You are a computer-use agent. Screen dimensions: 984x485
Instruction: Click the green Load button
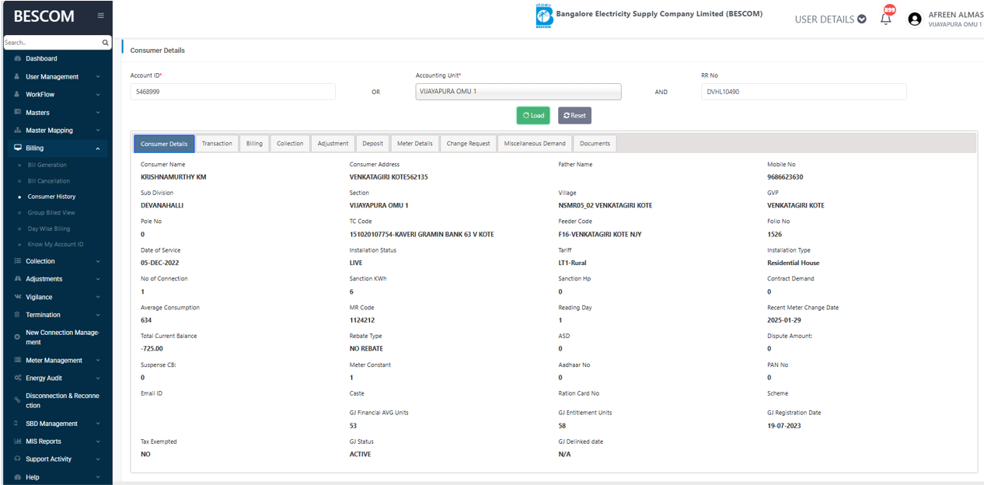click(533, 115)
